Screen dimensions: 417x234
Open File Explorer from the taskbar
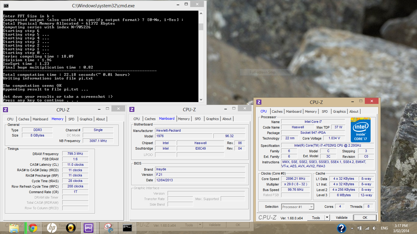point(14,228)
